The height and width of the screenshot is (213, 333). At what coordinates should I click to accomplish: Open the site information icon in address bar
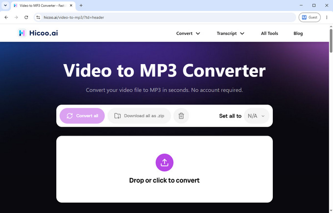38,18
